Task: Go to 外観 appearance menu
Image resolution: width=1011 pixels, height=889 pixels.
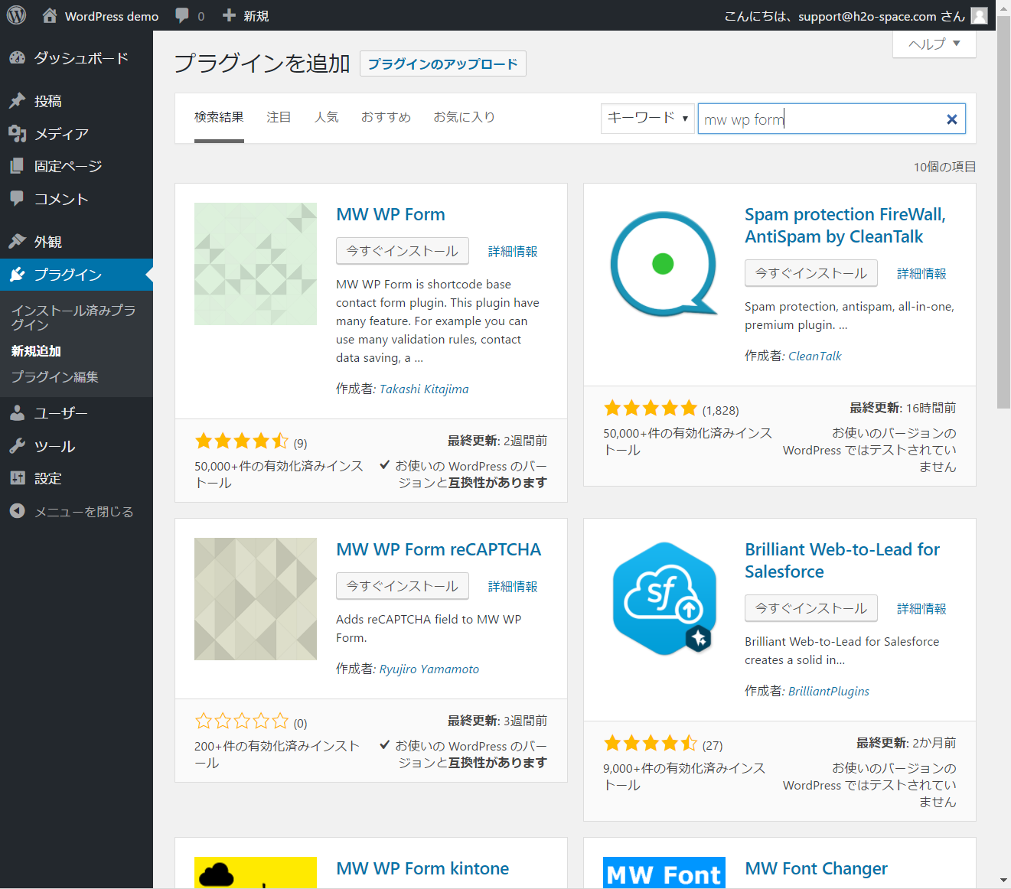Action: click(x=47, y=242)
